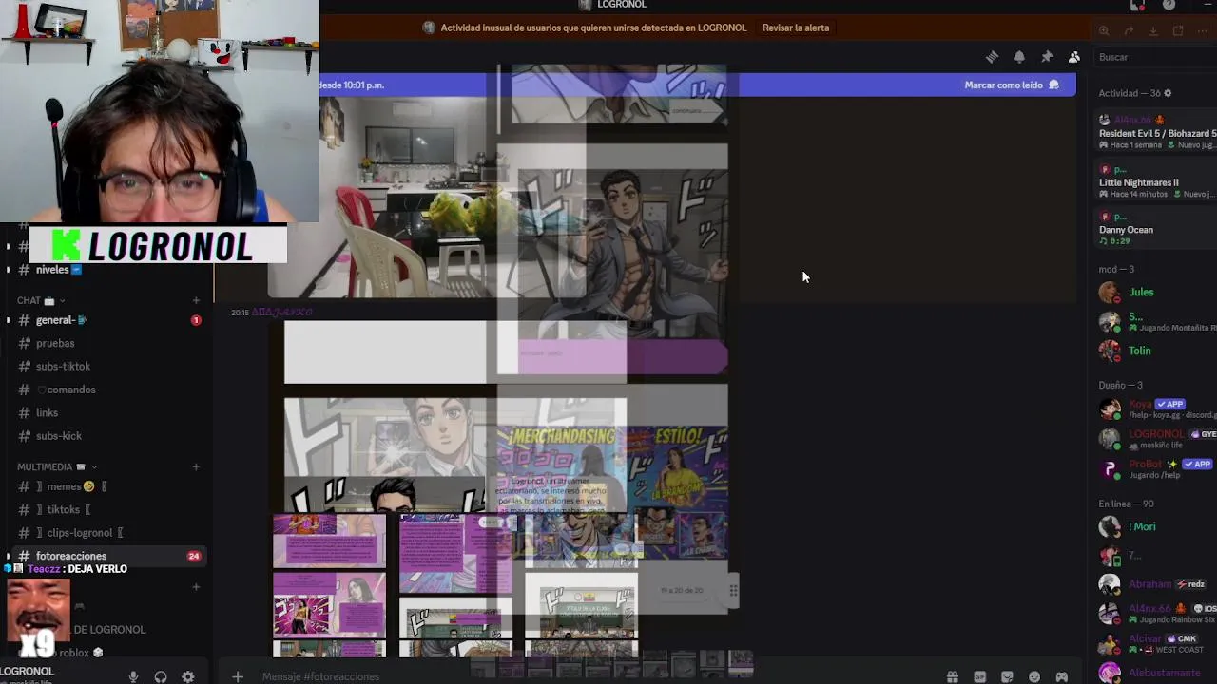Open Danny Ocean listening activity

pos(1156,229)
